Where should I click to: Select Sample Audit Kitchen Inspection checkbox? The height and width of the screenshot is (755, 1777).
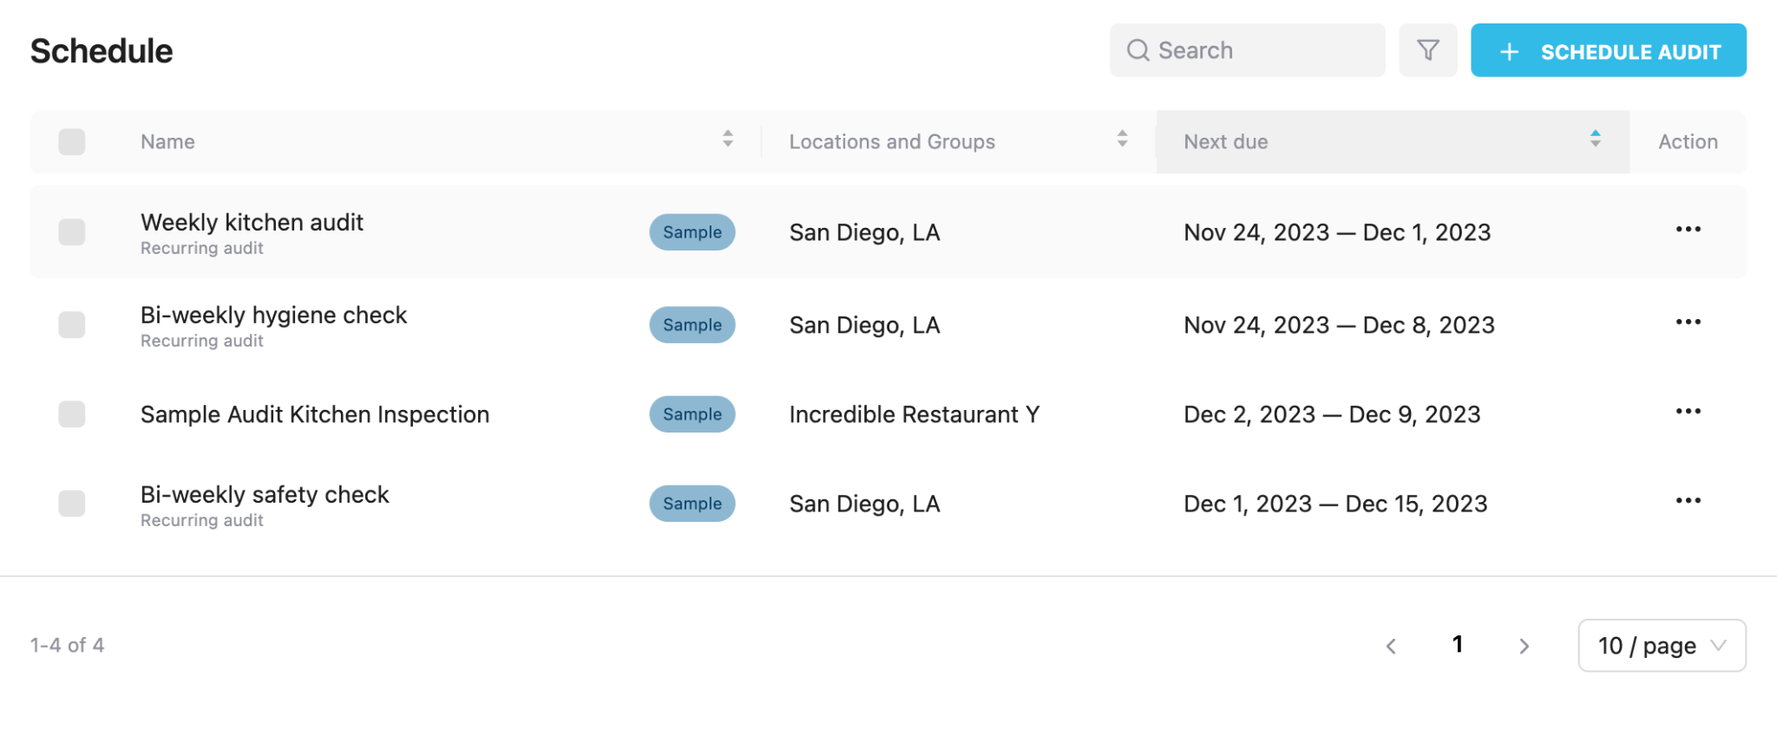(72, 414)
